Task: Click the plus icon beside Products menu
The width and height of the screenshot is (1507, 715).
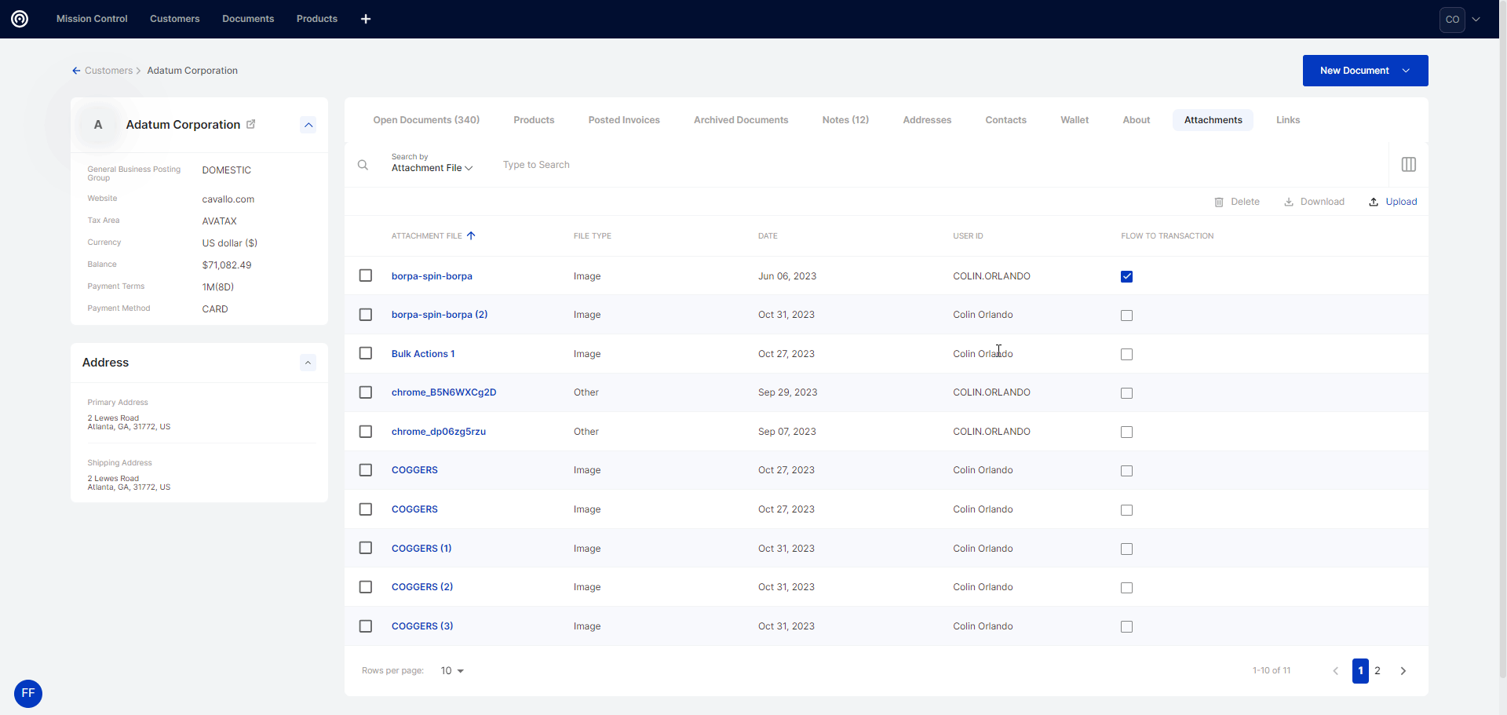Action: point(366,19)
